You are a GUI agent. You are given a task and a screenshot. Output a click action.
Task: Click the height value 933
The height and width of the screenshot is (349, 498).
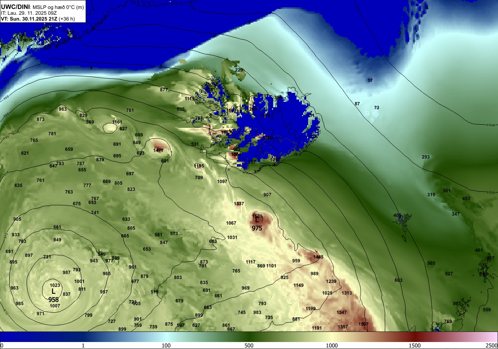click(16, 235)
